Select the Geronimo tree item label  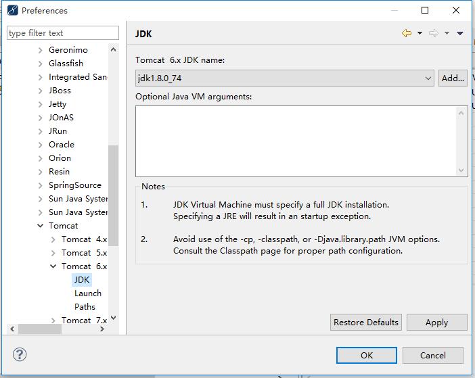(68, 50)
